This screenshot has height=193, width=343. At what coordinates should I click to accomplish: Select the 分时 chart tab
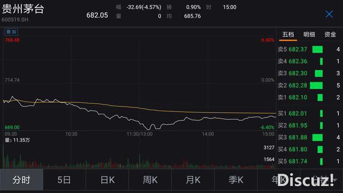[21, 180]
